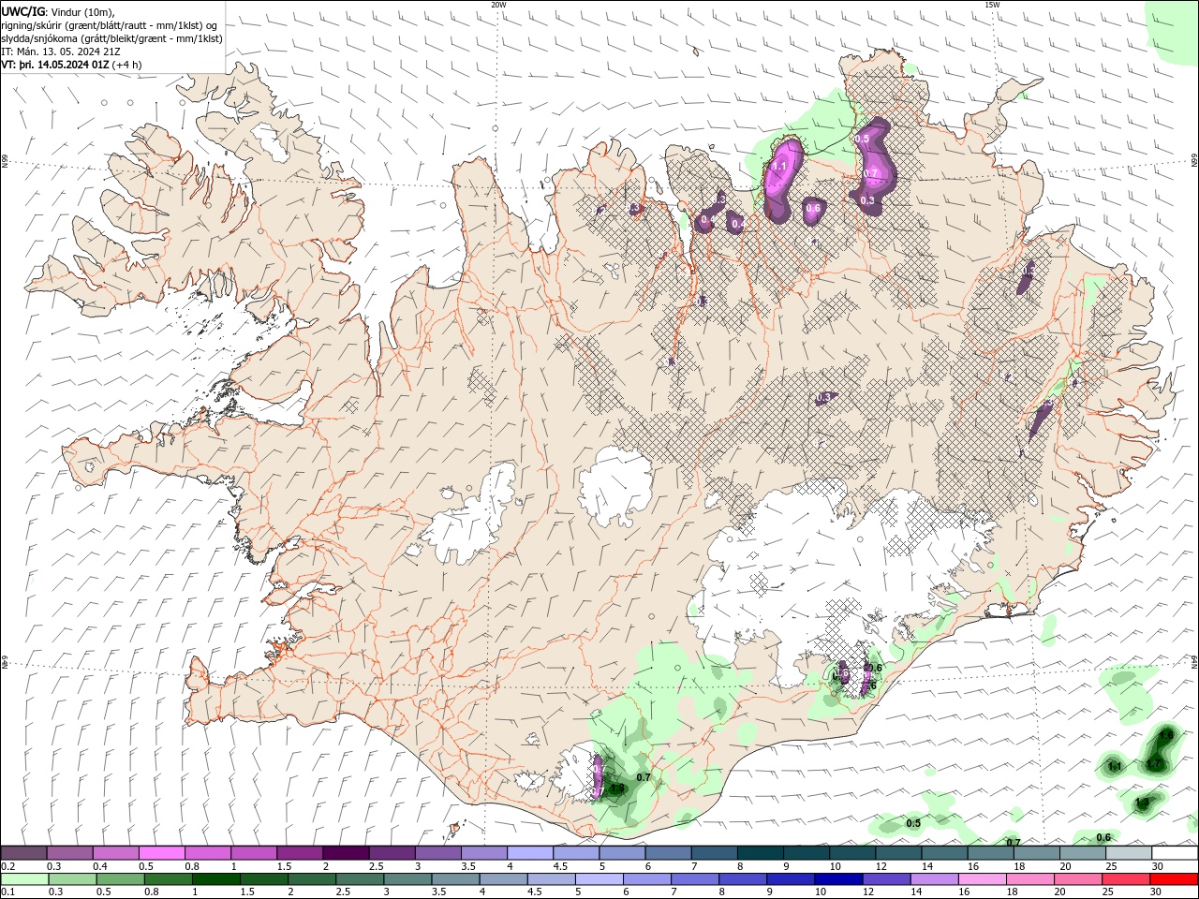
Task: Click the violet rain swatch above the lower 12 label
Action: [x=886, y=879]
